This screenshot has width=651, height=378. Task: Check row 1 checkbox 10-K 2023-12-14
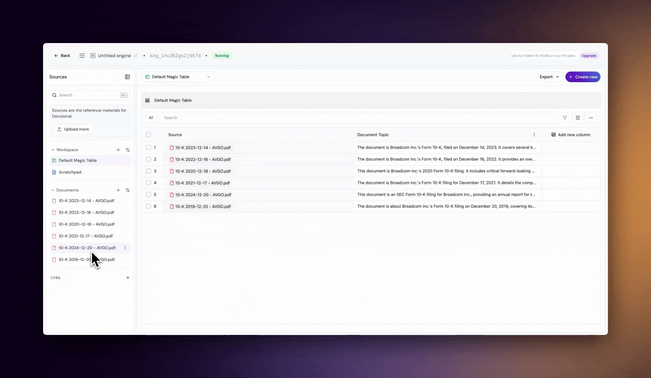point(148,148)
